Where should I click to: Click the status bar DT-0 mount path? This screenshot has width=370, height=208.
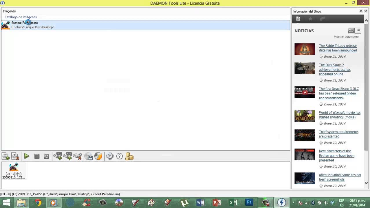pos(60,194)
